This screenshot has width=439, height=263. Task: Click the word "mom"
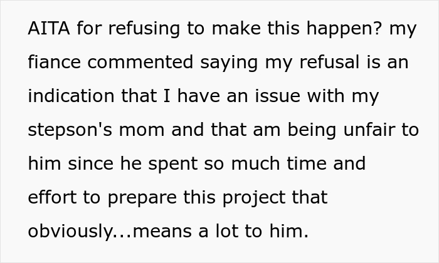coord(142,130)
